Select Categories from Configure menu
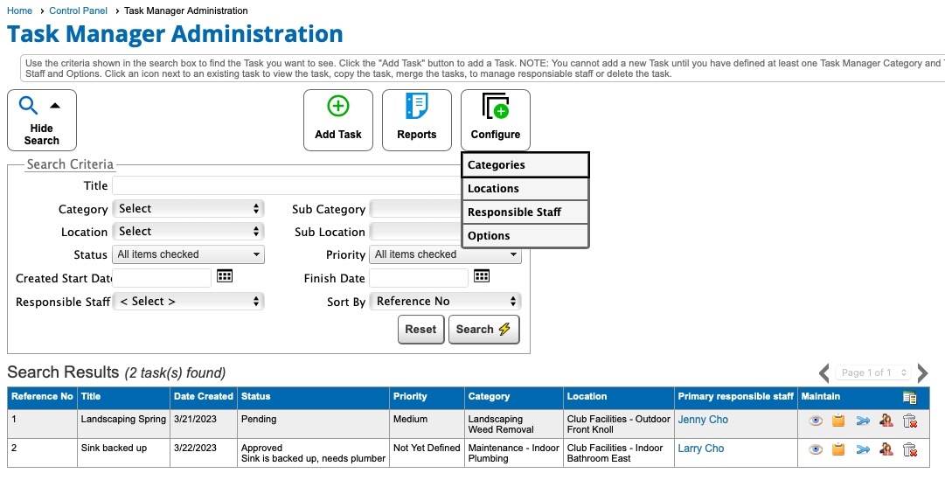Image resolution: width=945 pixels, height=480 pixels. point(525,164)
